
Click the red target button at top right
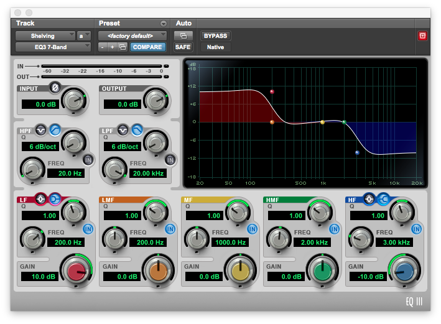[422, 36]
